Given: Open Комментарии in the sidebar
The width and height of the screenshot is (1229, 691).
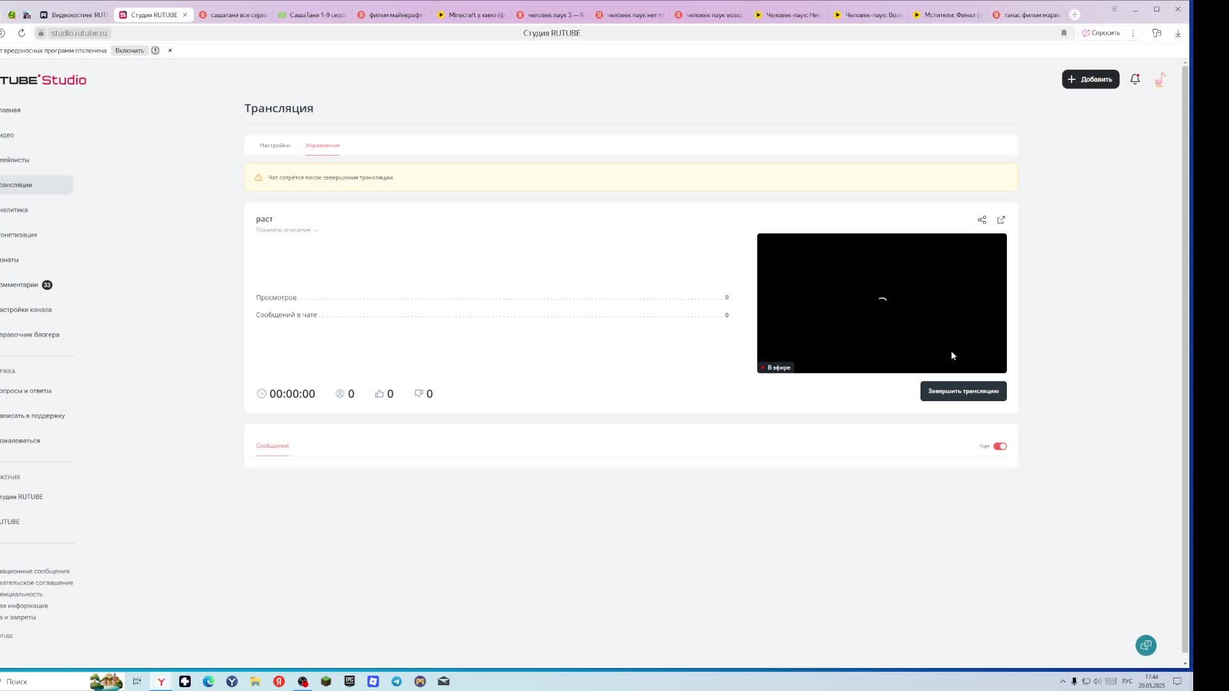Looking at the screenshot, I should [x=20, y=285].
